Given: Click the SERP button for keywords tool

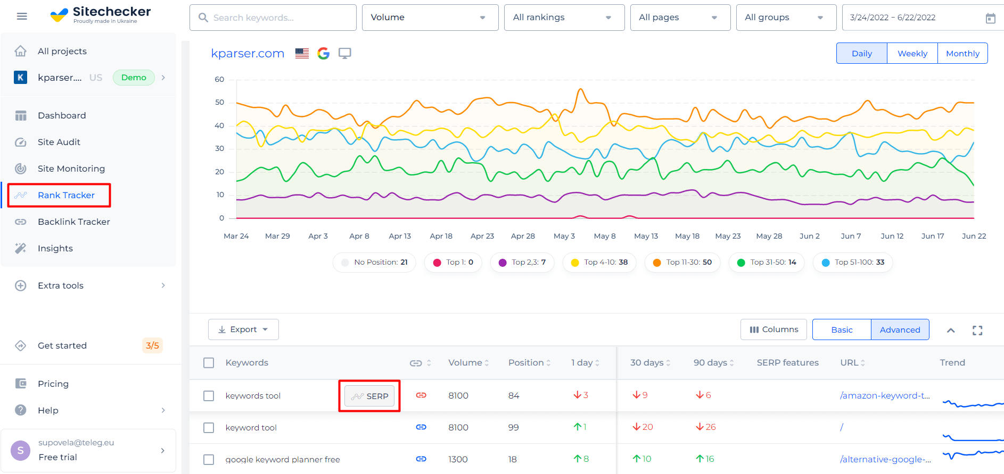Looking at the screenshot, I should point(369,396).
